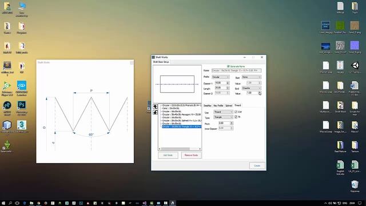Toggle the Generate Name checkbox
Screen dimensions: 366x206
[x=228, y=66]
